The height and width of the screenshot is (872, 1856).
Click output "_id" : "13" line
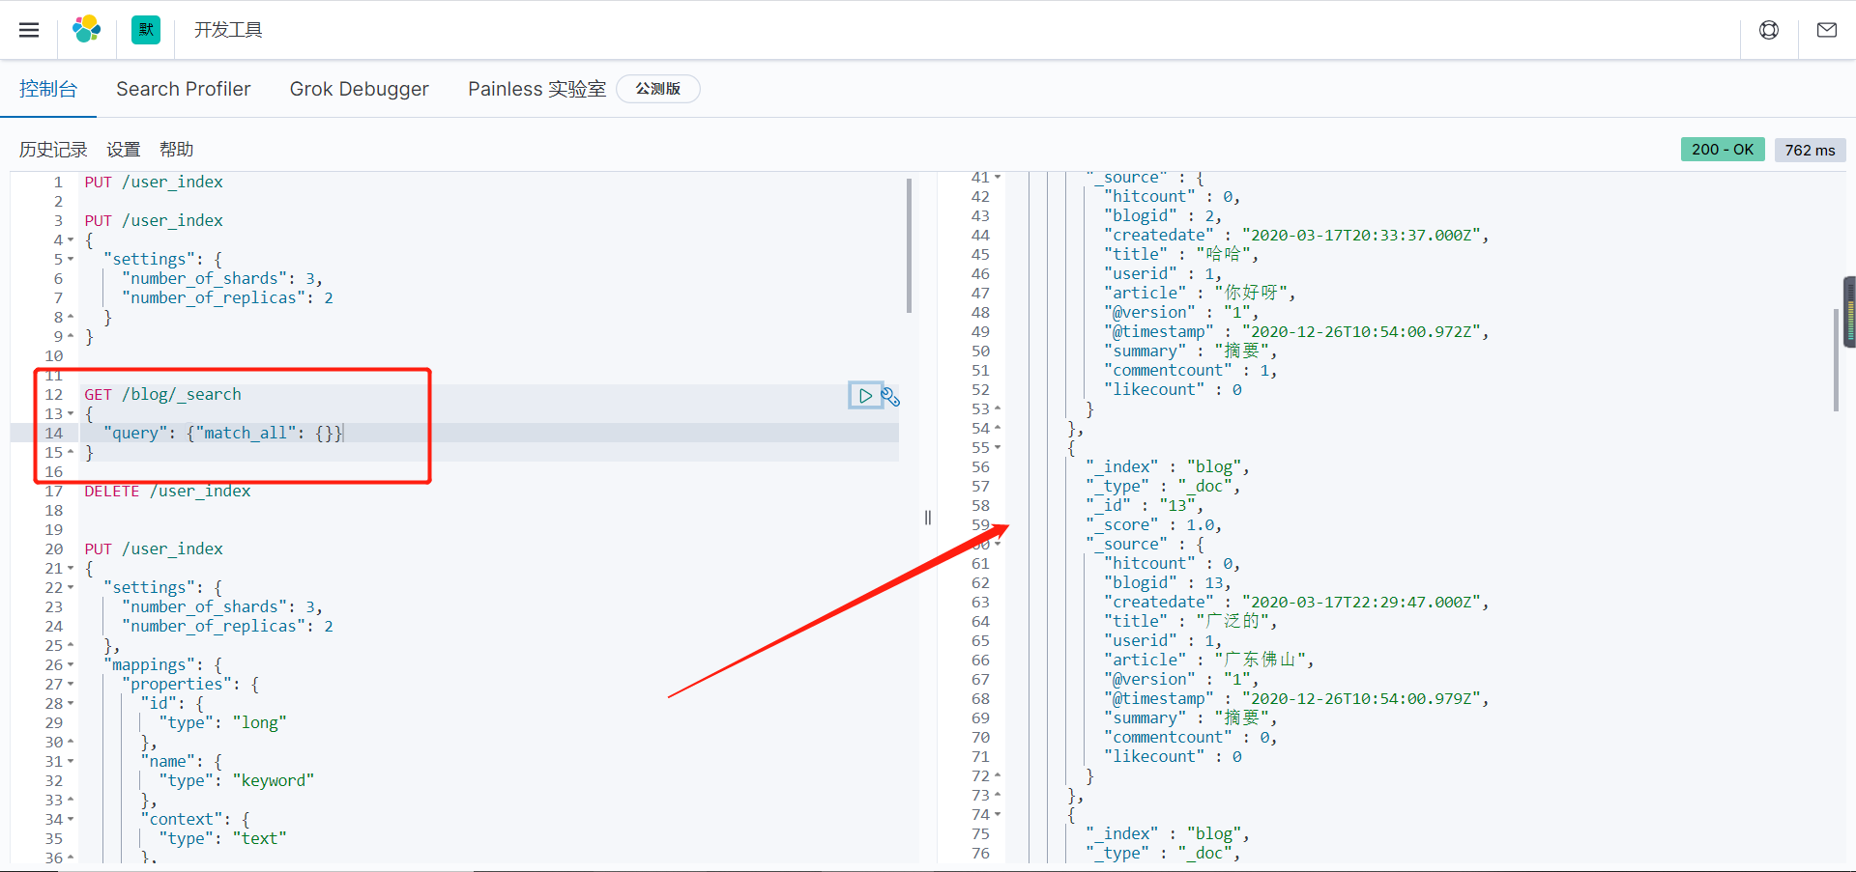pos(1144,505)
